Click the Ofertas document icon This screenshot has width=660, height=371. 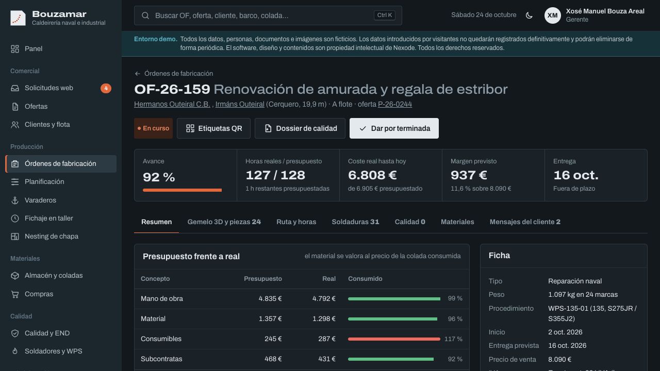coord(15,107)
